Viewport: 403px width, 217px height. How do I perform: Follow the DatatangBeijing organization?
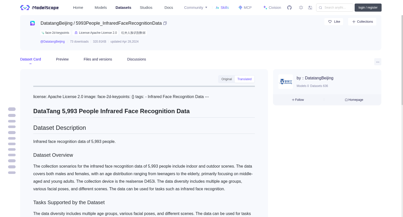(298, 100)
